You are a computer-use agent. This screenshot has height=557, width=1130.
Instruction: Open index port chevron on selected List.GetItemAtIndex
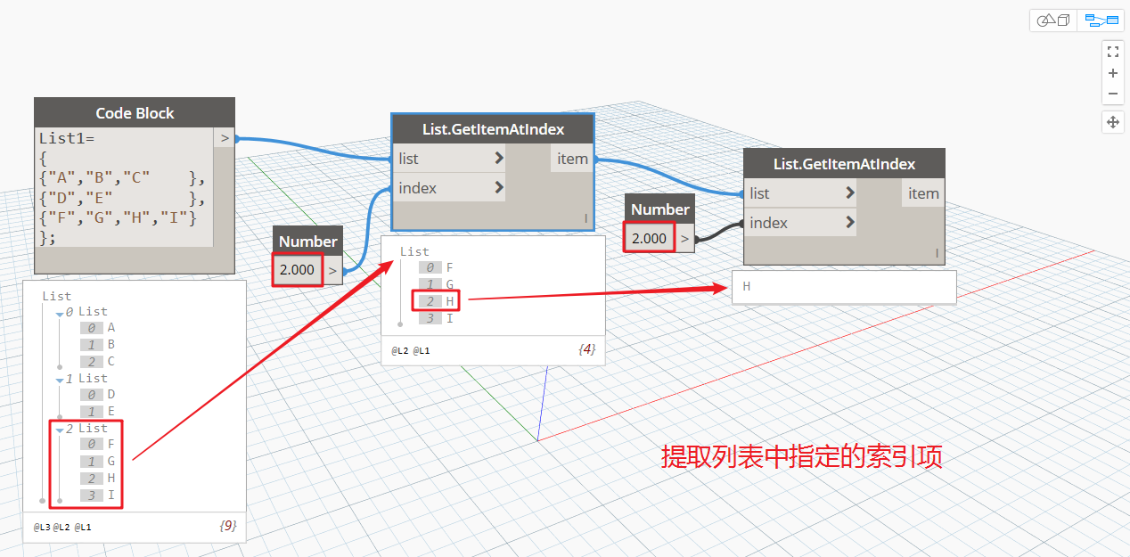point(499,188)
